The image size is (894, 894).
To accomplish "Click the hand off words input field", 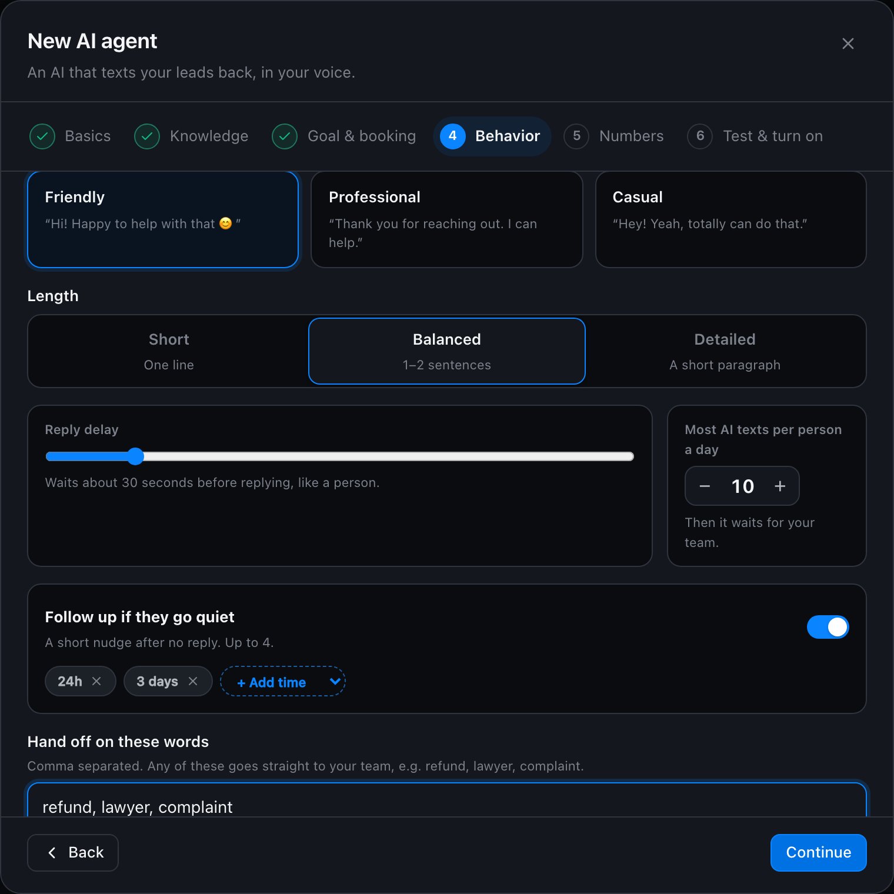I will pyautogui.click(x=447, y=800).
